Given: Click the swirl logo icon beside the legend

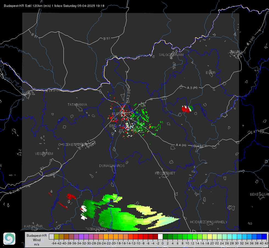Looking at the screenshot, I should (x=9, y=239).
